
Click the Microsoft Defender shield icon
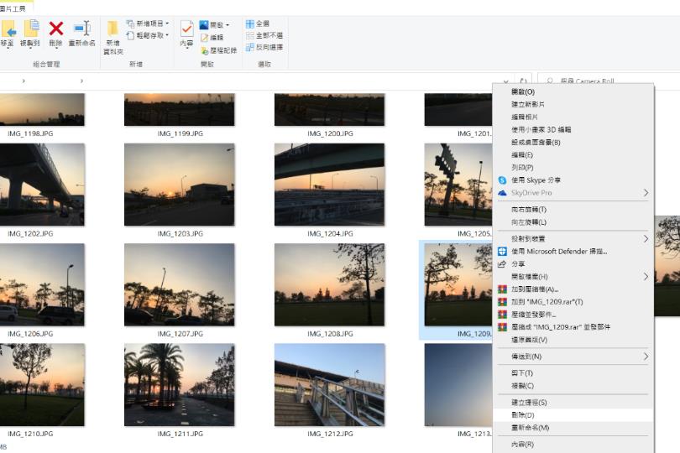point(502,251)
